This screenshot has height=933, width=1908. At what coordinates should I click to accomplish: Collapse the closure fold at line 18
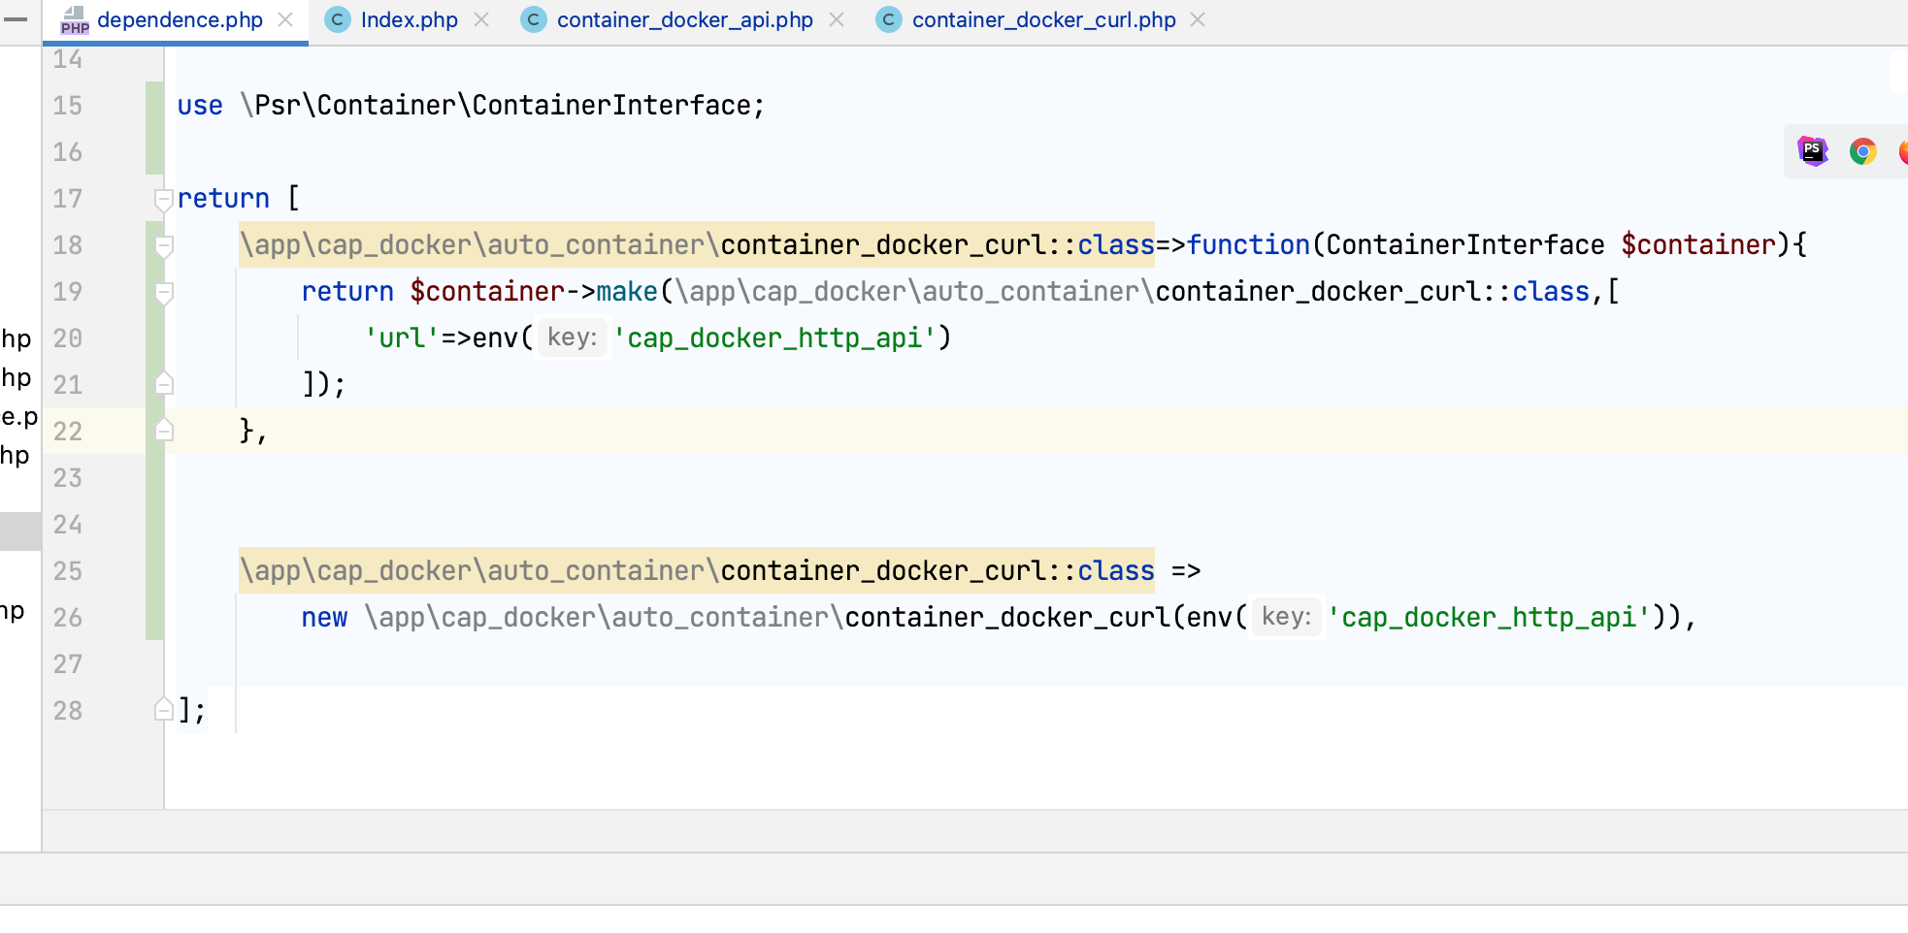pyautogui.click(x=164, y=246)
